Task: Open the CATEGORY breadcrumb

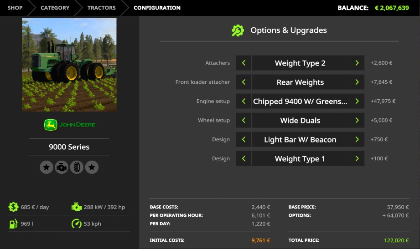Action: tap(55, 8)
